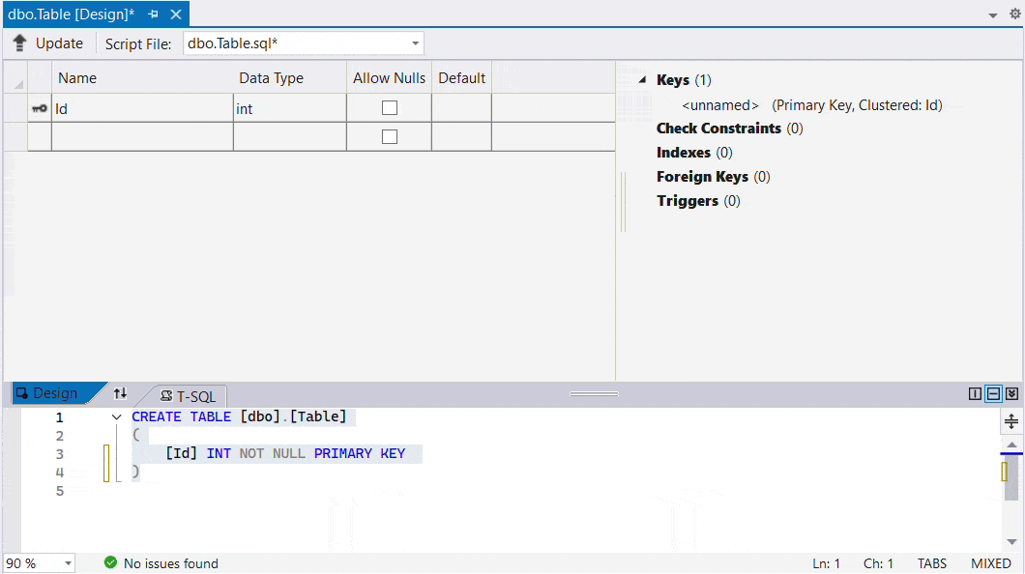
Task: Open the Script File dropdown
Action: [x=417, y=43]
